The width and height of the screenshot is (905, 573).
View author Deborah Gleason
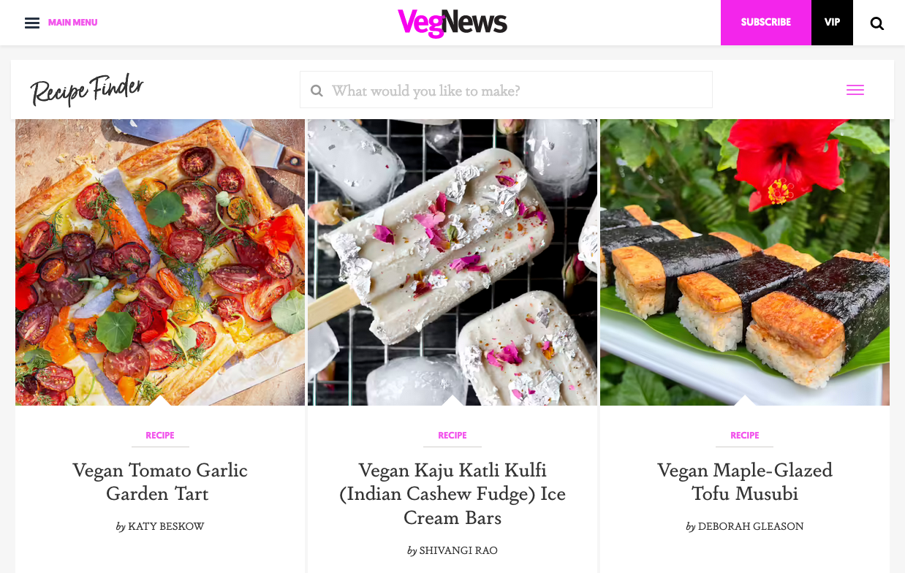(x=751, y=526)
